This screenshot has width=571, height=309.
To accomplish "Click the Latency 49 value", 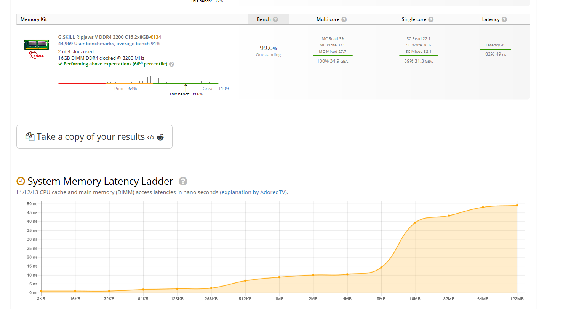I will click(496, 45).
